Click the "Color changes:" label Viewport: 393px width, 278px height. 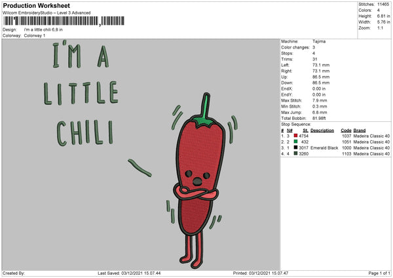(x=295, y=47)
